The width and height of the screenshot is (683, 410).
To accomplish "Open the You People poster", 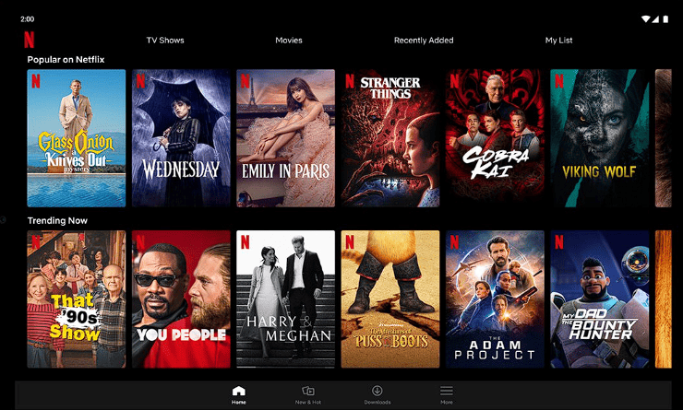I will [x=181, y=299].
